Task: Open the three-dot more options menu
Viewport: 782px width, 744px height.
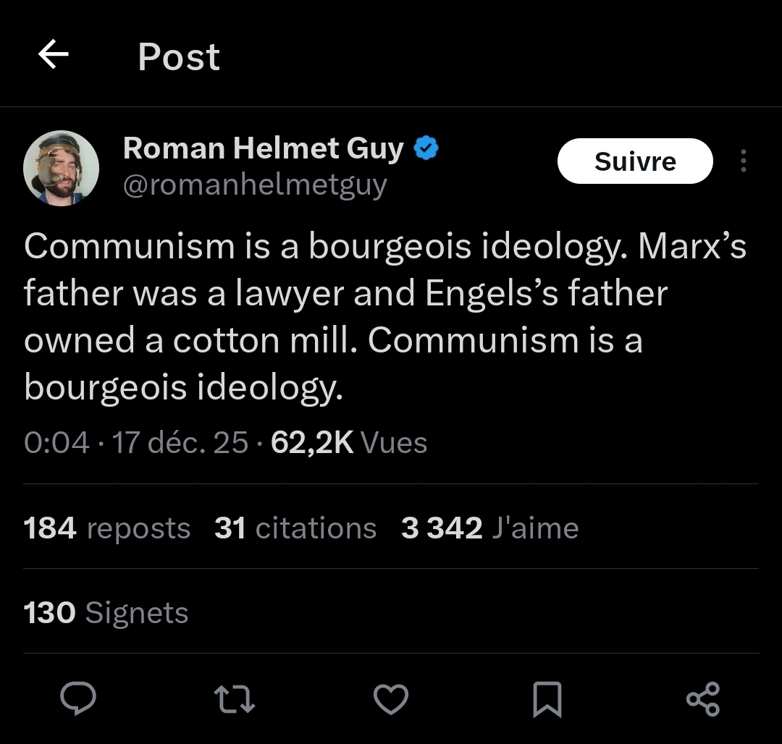Action: coord(743,161)
